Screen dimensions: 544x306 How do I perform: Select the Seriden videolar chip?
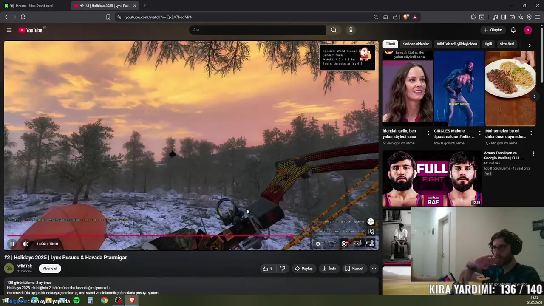click(x=416, y=44)
